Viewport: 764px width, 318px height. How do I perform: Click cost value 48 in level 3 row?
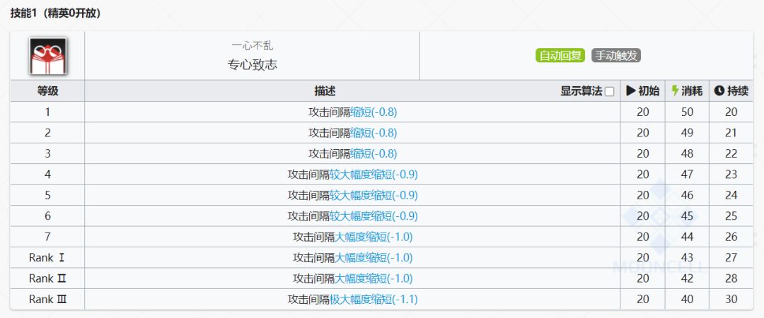[x=687, y=154]
